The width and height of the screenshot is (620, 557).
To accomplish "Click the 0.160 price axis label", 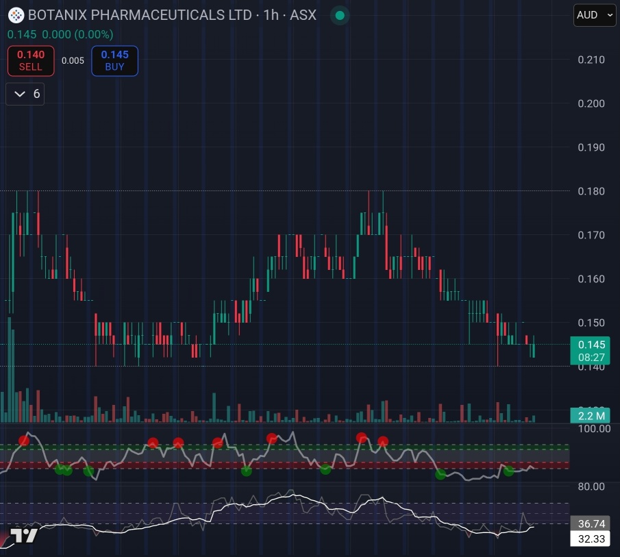I will (x=591, y=279).
